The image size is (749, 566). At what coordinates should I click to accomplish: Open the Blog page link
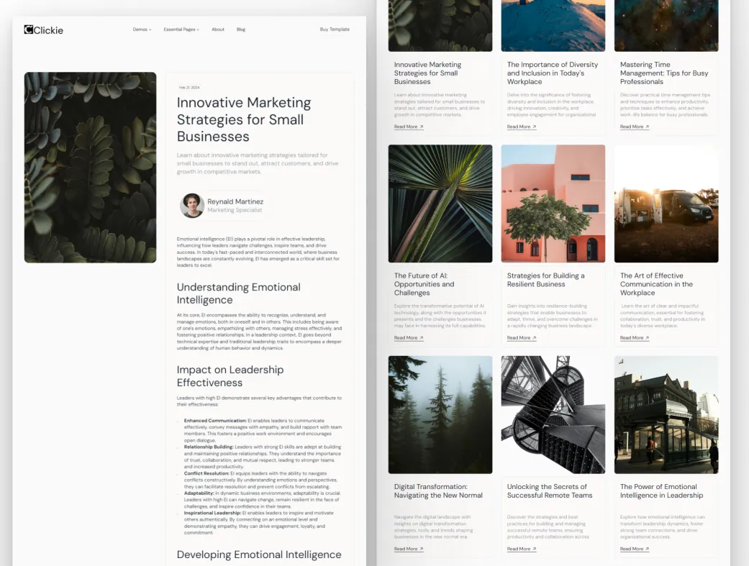coord(241,29)
